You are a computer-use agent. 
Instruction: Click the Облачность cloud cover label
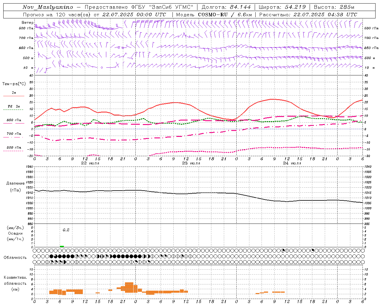[15, 258]
